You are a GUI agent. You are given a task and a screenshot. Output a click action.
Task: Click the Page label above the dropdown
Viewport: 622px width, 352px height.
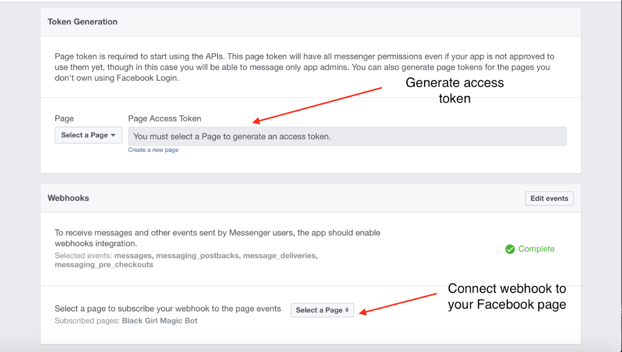64,119
